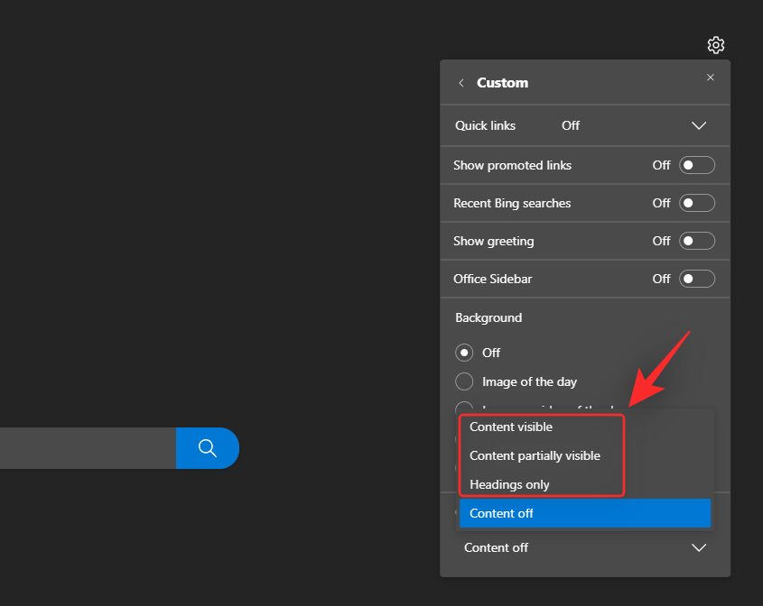Choose Content visible from the list
Image resolution: width=763 pixels, height=606 pixels.
coord(511,427)
